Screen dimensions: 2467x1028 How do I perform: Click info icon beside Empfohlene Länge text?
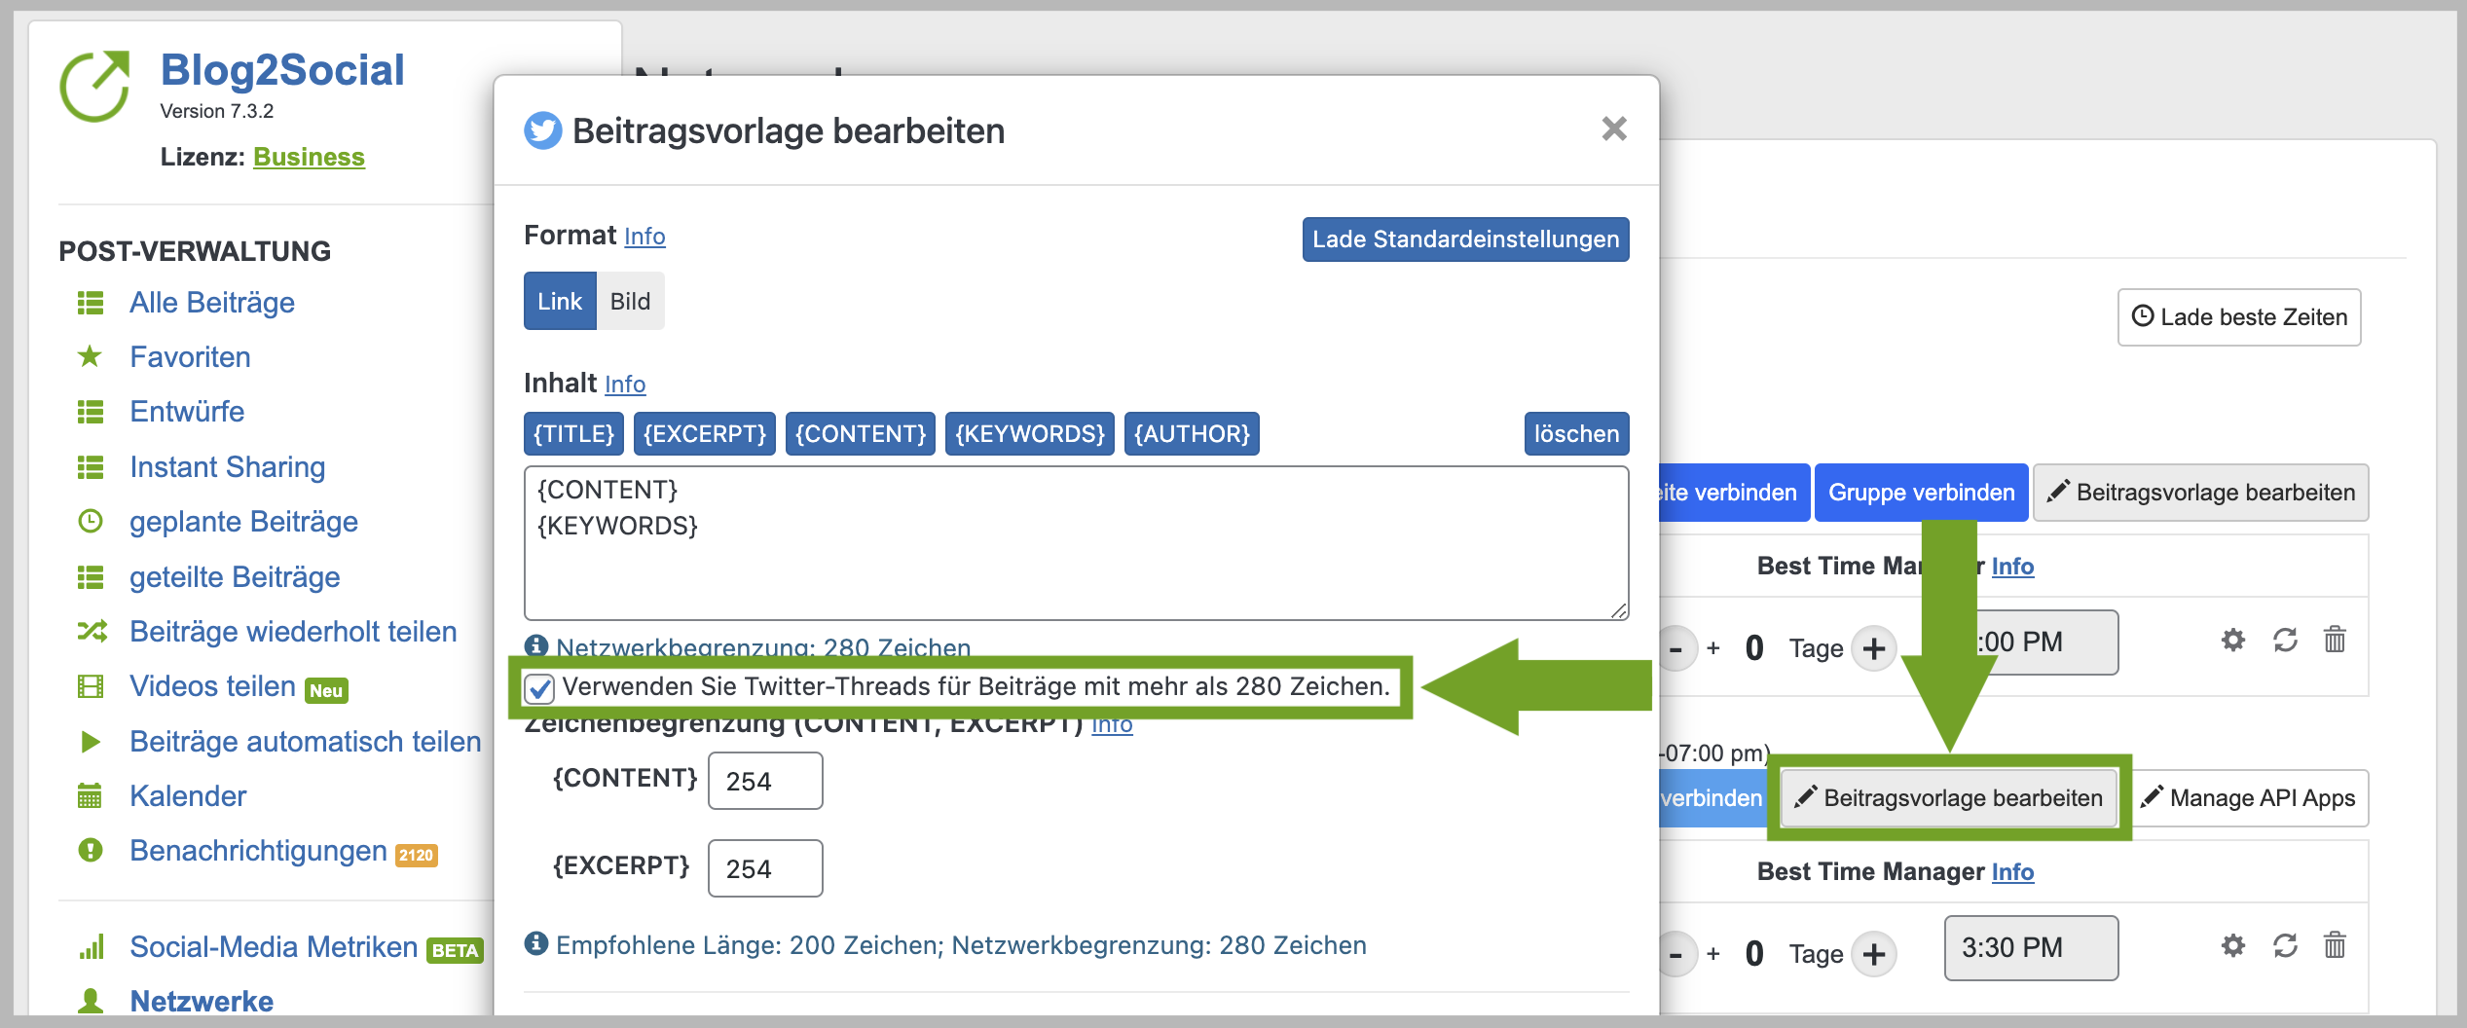[x=535, y=943]
